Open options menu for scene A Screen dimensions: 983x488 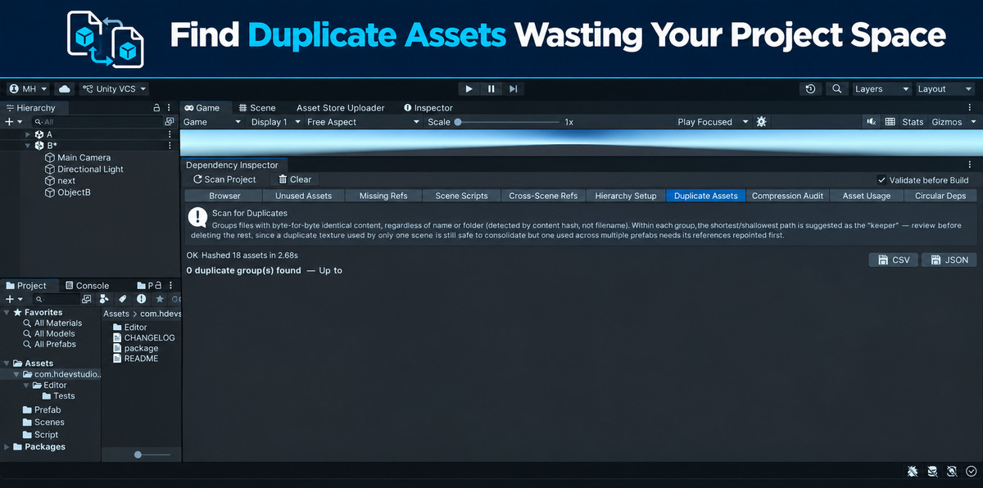click(170, 134)
